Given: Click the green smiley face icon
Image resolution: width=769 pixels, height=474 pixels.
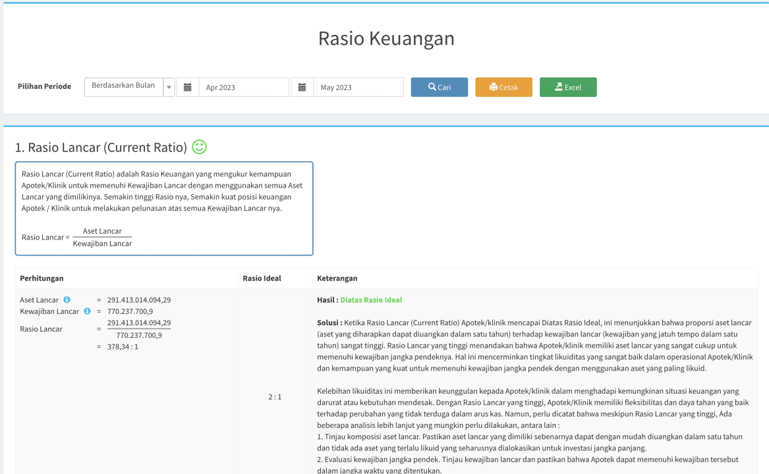Looking at the screenshot, I should point(199,147).
